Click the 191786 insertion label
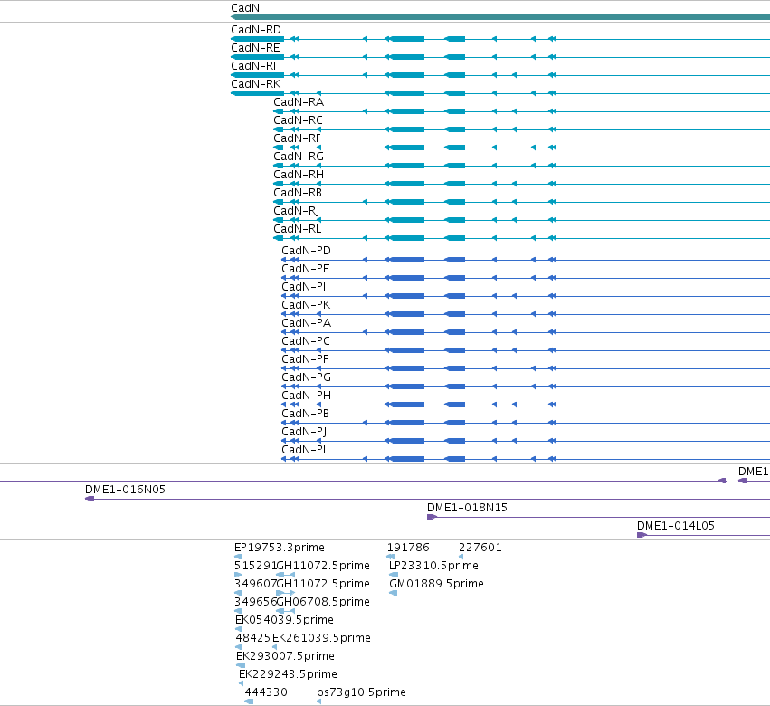The height and width of the screenshot is (706, 770). pos(408,548)
